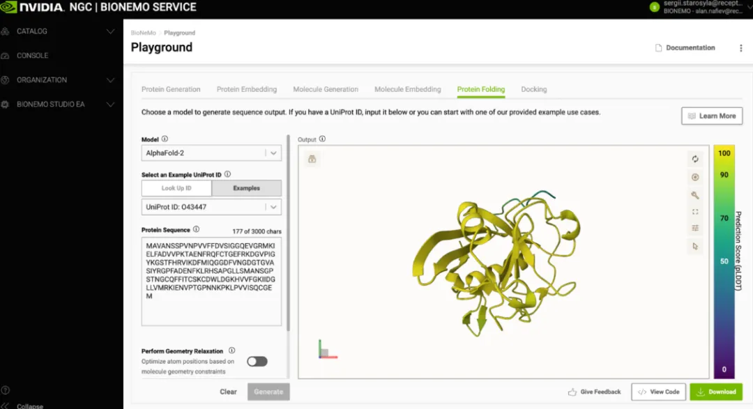Click the Protein Sequence info icon
Screen dimensions: 753x409
[196, 229]
